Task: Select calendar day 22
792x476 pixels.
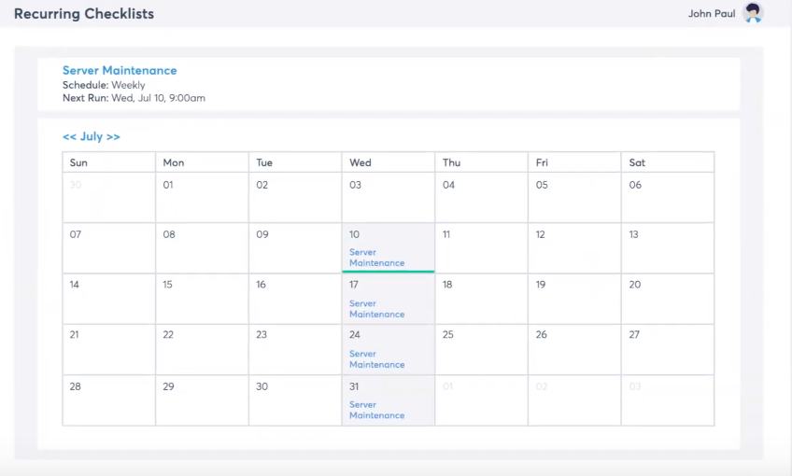Action: tap(202, 349)
